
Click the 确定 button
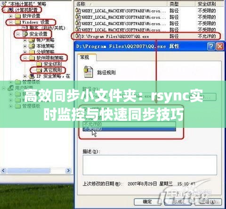coord(147,201)
